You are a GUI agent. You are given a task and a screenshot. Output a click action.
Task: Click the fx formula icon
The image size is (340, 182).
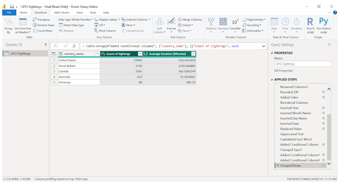pyautogui.click(x=74, y=46)
